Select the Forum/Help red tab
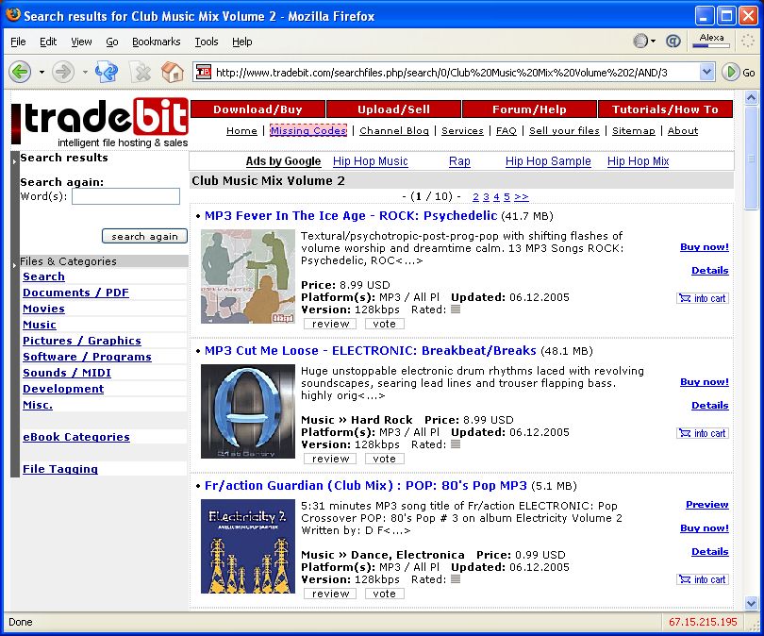This screenshot has width=764, height=636. [x=530, y=109]
